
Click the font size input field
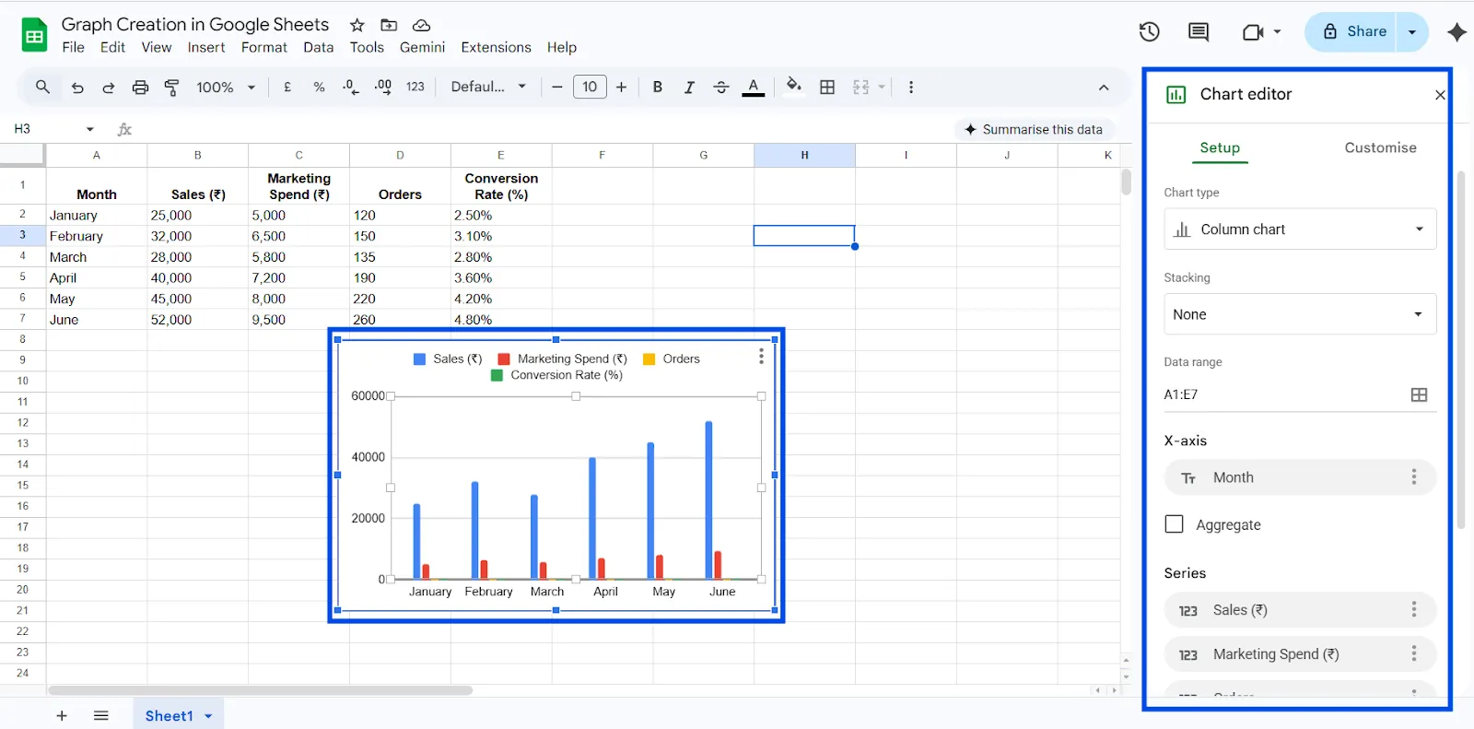click(590, 87)
